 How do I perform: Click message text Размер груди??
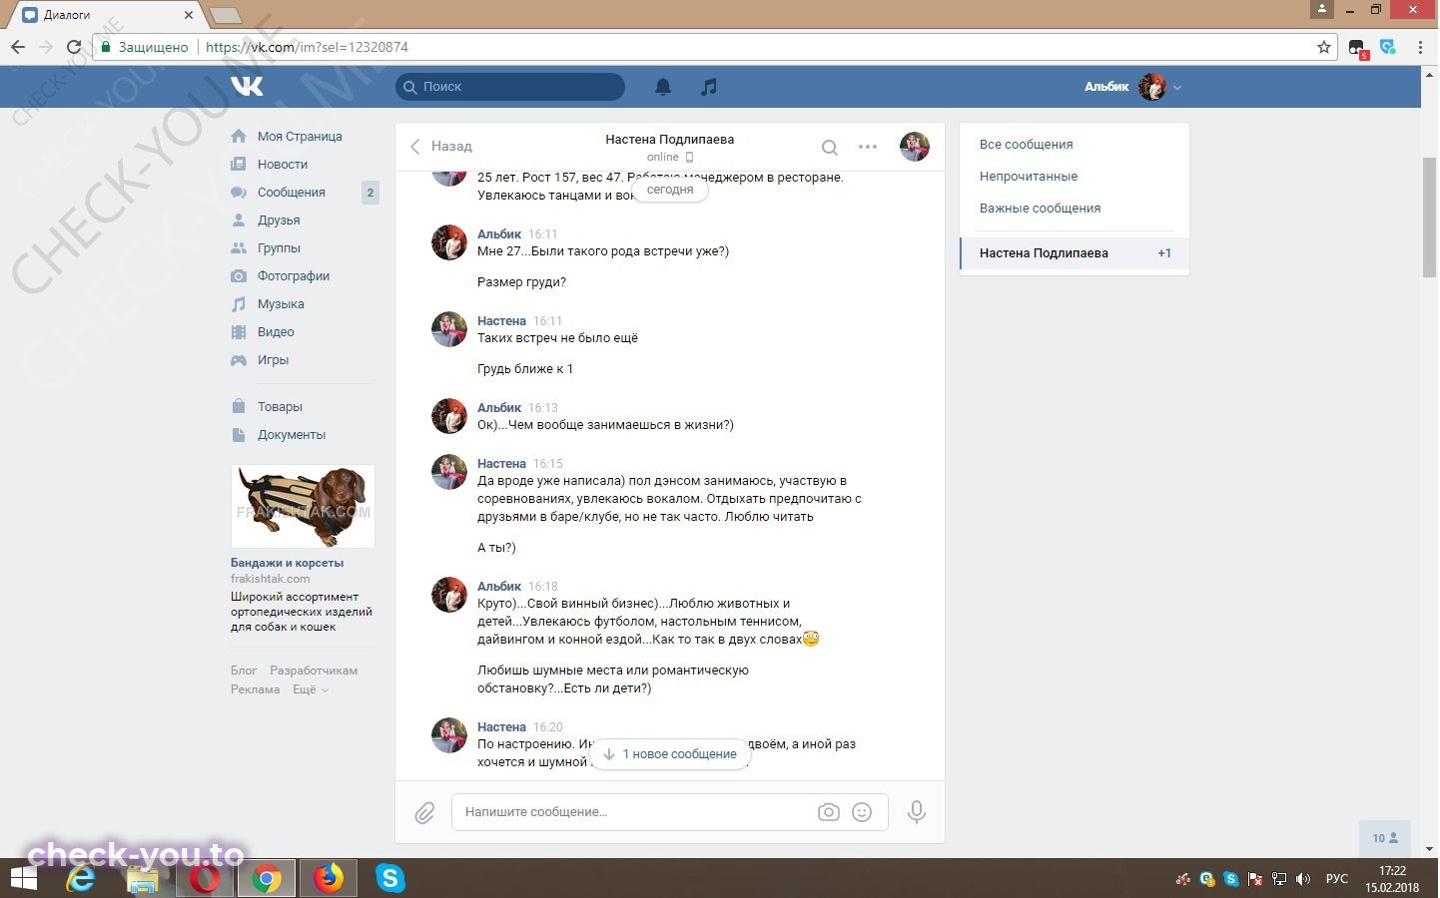point(521,282)
